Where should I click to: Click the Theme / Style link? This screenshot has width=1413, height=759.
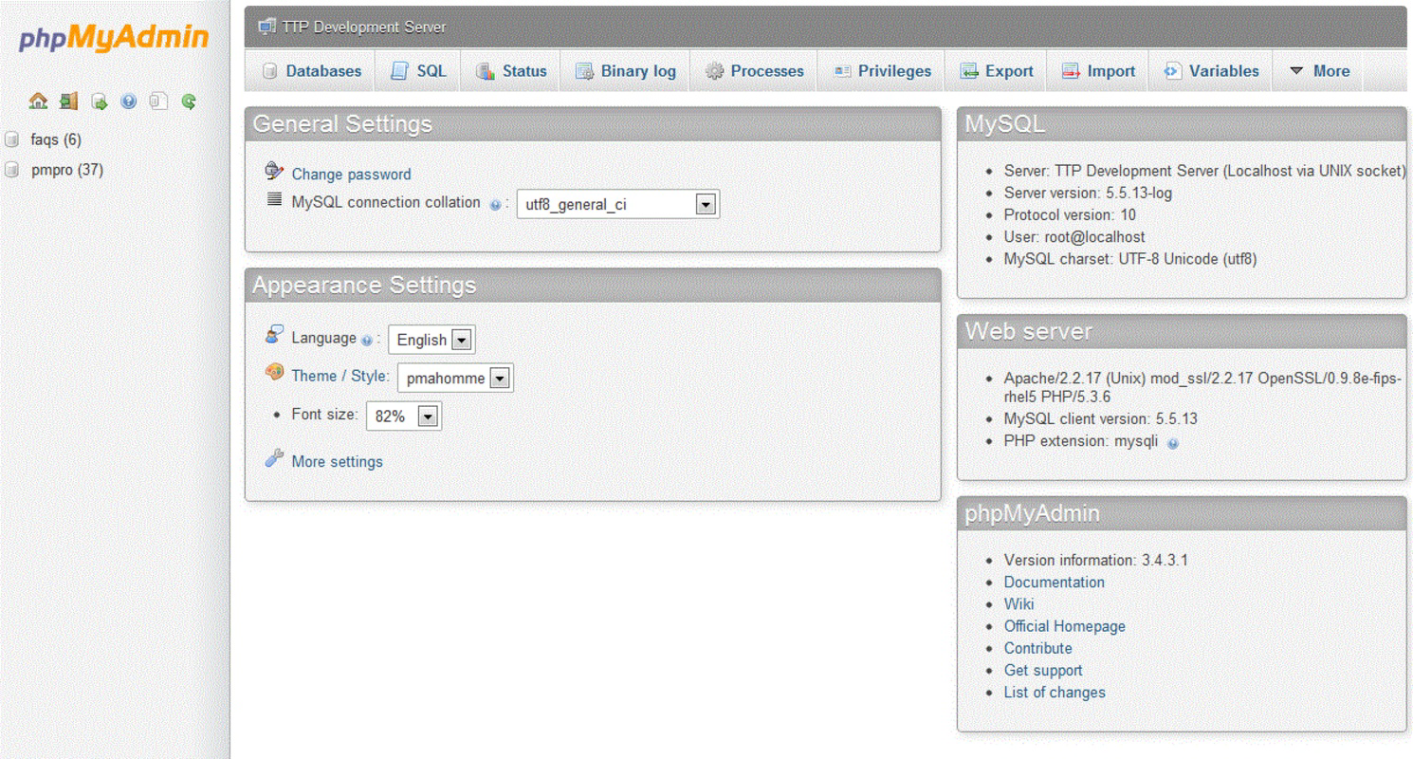(340, 376)
